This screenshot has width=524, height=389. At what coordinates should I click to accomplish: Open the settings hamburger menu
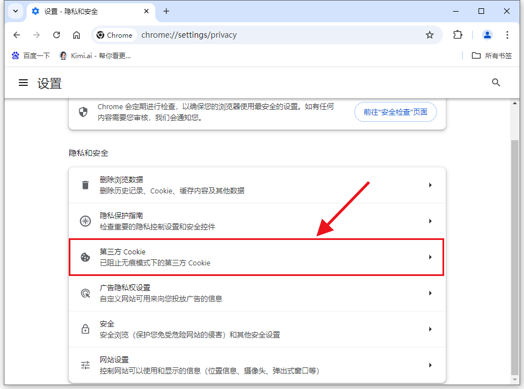click(x=23, y=83)
